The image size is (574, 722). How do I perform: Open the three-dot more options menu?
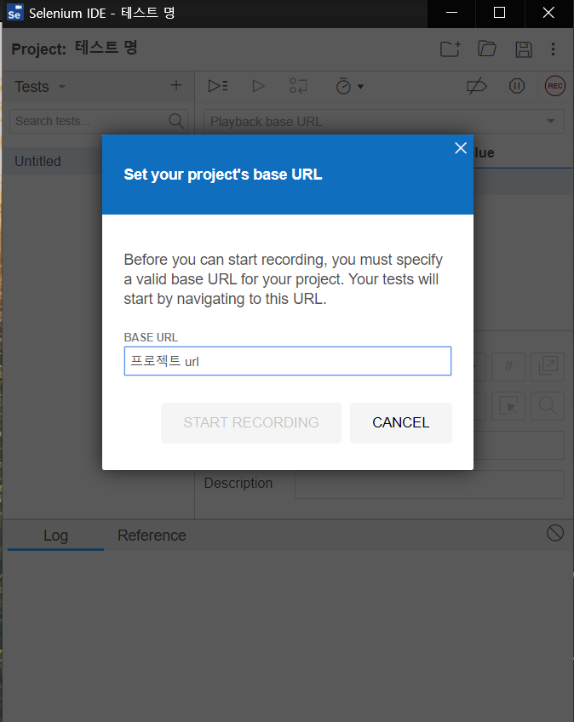point(554,49)
